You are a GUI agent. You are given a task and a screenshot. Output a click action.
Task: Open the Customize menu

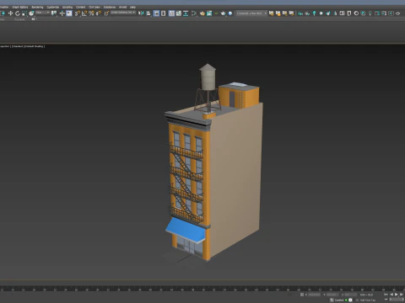point(53,7)
